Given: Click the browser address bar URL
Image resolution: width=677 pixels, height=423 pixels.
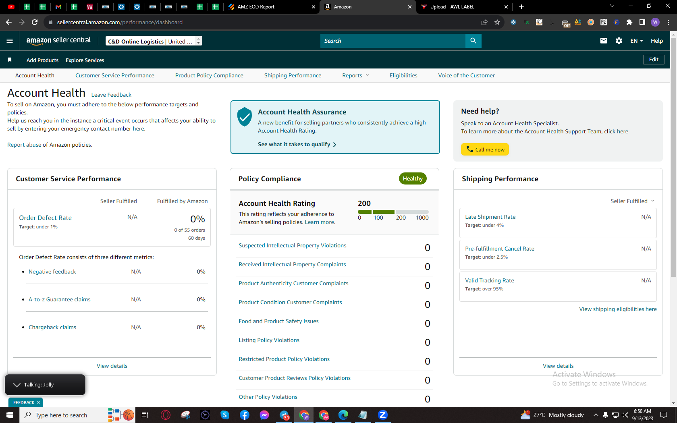Looking at the screenshot, I should point(120,22).
